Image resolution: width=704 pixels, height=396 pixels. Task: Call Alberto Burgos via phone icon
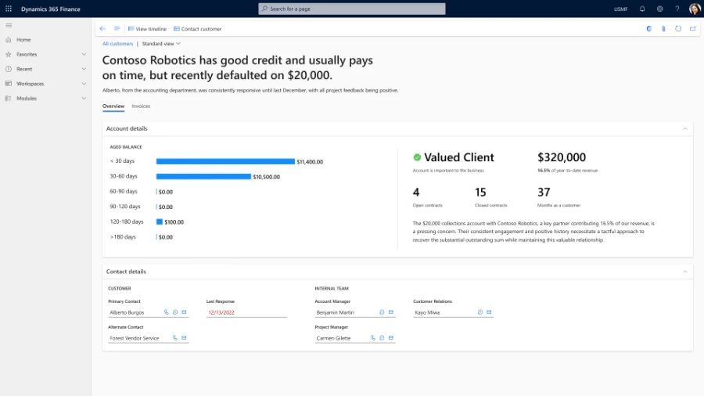pos(167,312)
